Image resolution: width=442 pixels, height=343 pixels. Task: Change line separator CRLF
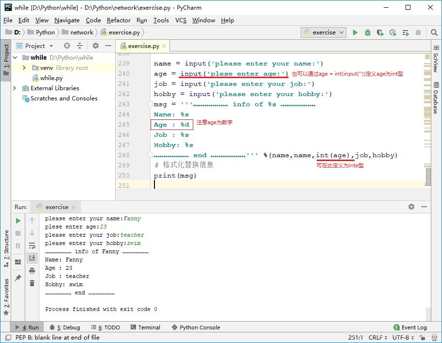(378, 337)
